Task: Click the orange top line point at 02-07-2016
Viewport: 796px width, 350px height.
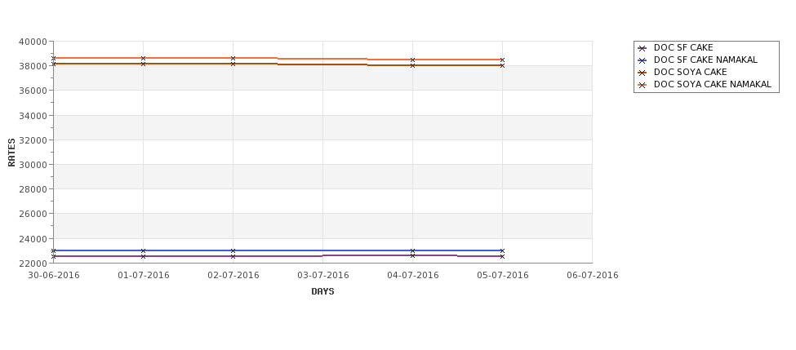Action: tap(233, 59)
